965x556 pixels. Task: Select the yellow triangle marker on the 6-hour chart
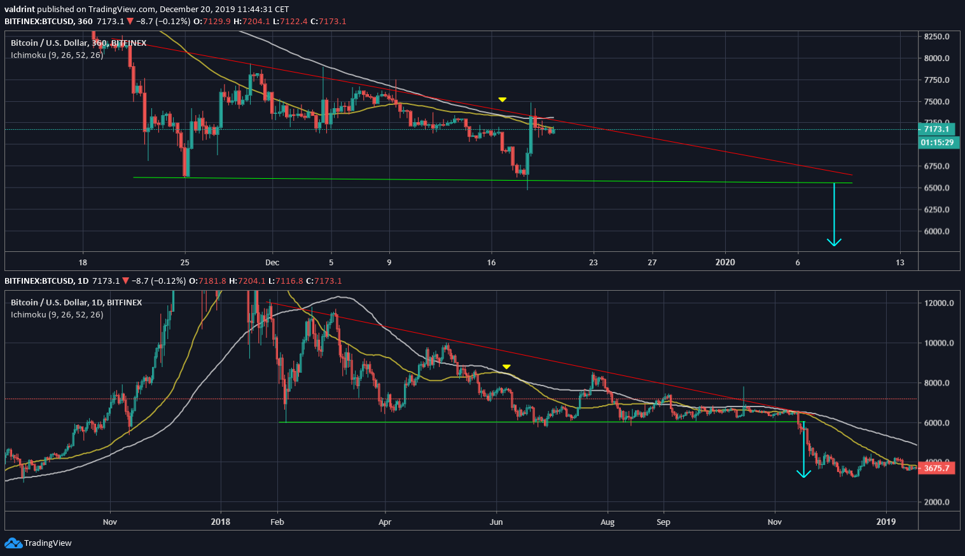503,99
